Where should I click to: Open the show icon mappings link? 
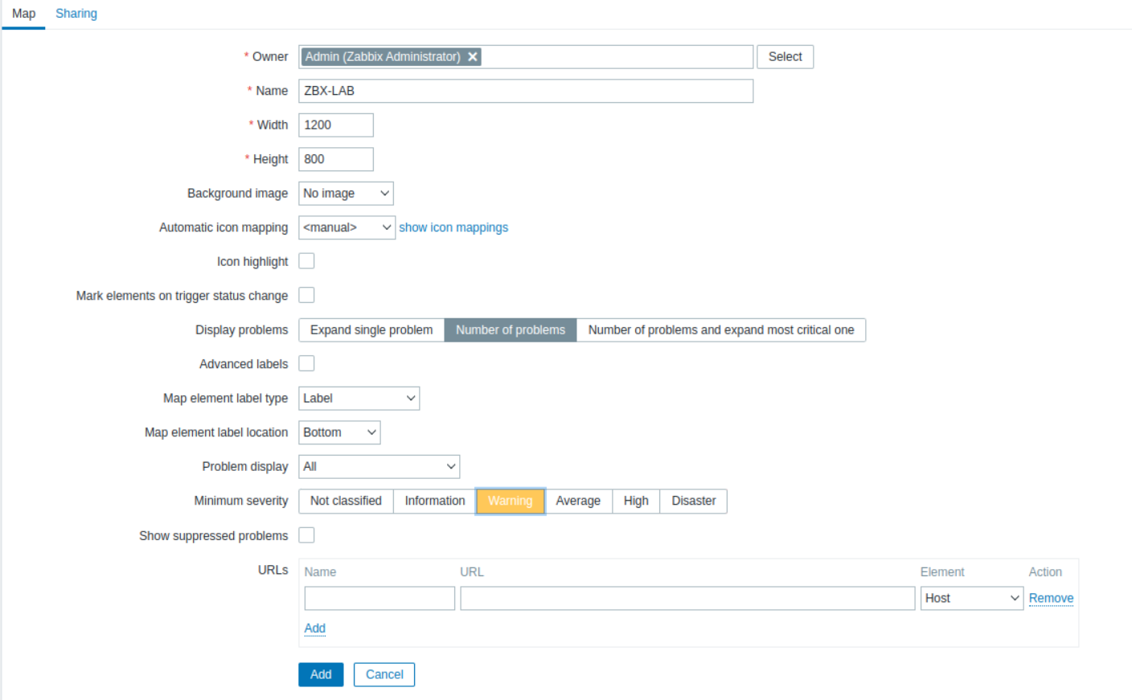coord(453,227)
